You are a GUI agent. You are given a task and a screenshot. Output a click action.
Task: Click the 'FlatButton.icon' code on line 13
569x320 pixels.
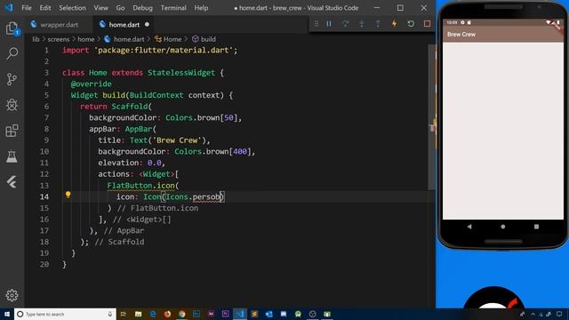[x=140, y=186]
